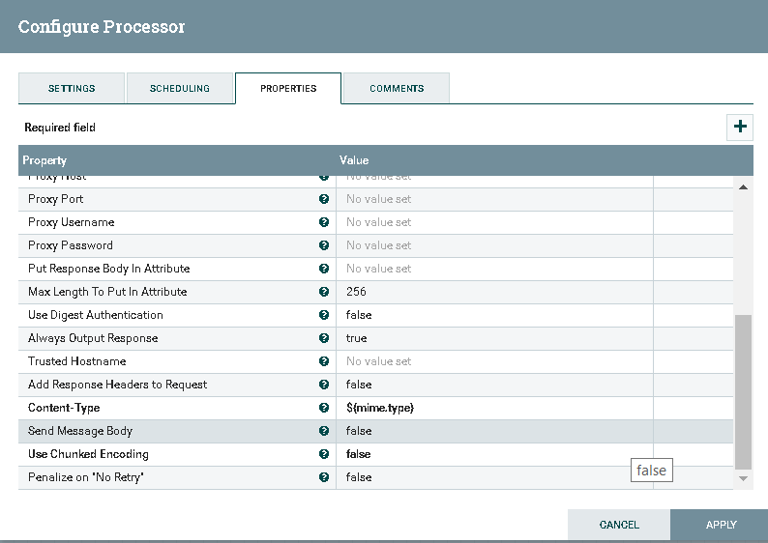
Task: Show help for Put Response Body In Attribute
Action: pos(324,269)
